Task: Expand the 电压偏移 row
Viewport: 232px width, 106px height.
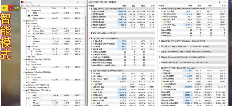Action: click(x=92, y=84)
